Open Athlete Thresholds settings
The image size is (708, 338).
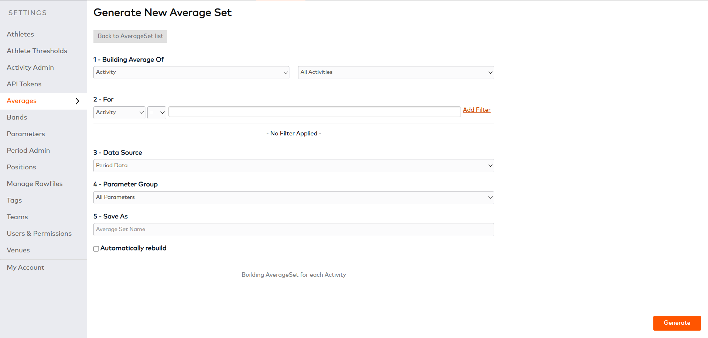coord(37,51)
